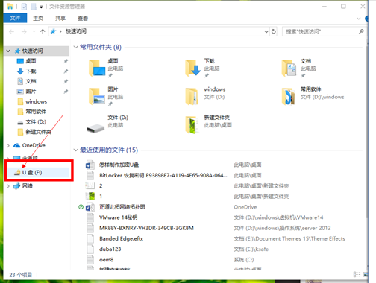Open recent file Banded Edge.eftx
The image size is (376, 283).
tap(121, 238)
